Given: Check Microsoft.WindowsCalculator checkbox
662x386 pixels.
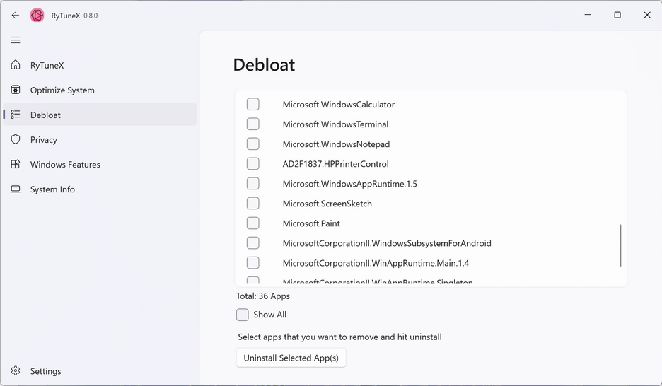Looking at the screenshot, I should click(253, 104).
